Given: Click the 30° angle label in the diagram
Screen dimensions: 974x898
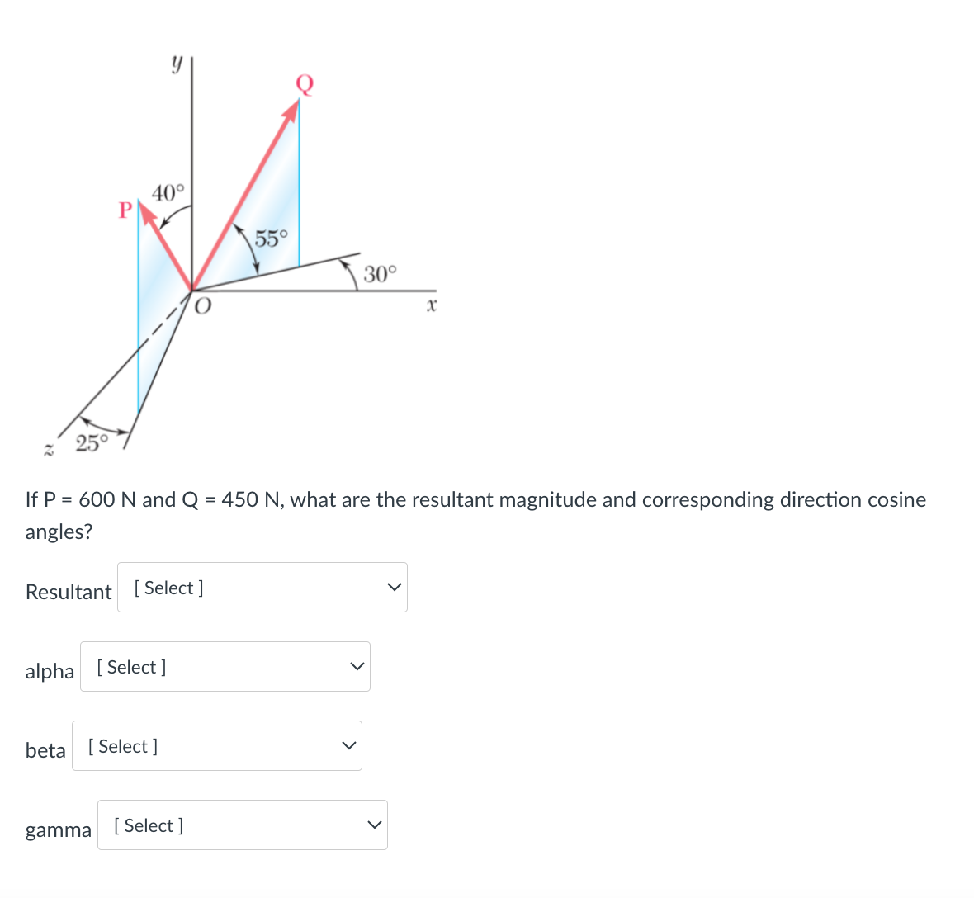Looking at the screenshot, I should 381,273.
